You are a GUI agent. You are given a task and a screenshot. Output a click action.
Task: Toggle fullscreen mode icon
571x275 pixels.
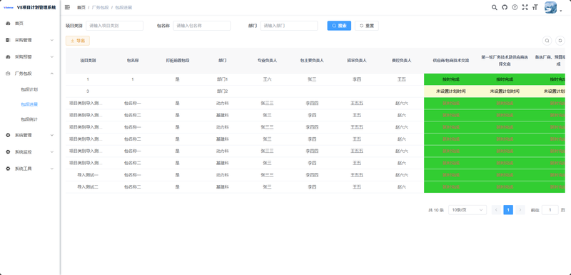click(x=525, y=7)
